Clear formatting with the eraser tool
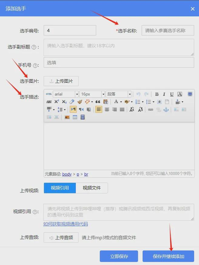 click(x=72, y=102)
